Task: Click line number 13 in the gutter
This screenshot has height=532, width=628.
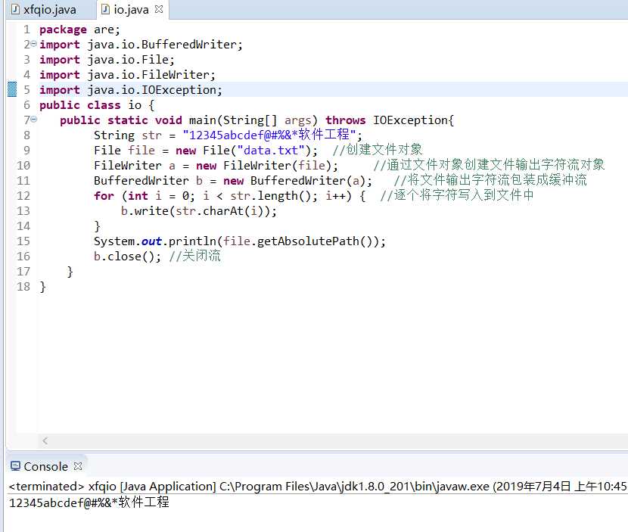Action: (x=23, y=211)
